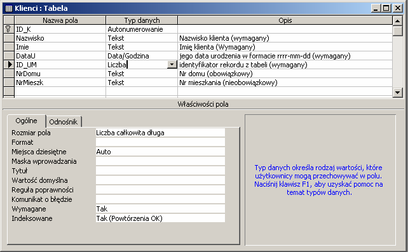408x252 pixels.
Task: Click description 'Nr domu (obowiązkowy)'
Action: tap(285, 74)
